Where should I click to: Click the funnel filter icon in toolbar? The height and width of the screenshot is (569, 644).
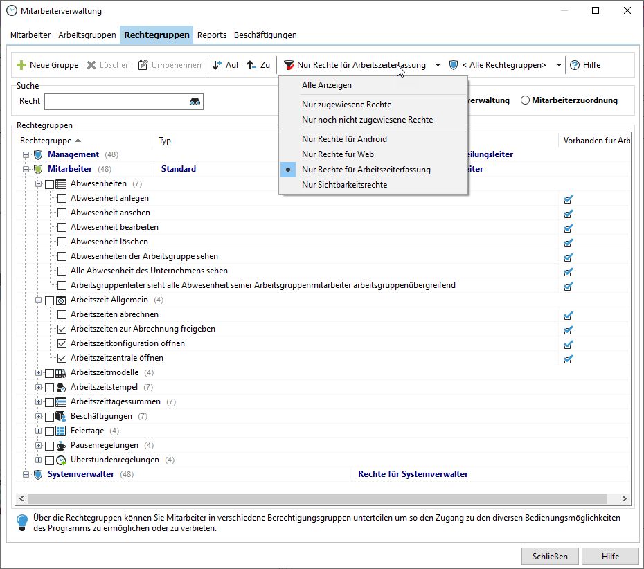coord(289,65)
